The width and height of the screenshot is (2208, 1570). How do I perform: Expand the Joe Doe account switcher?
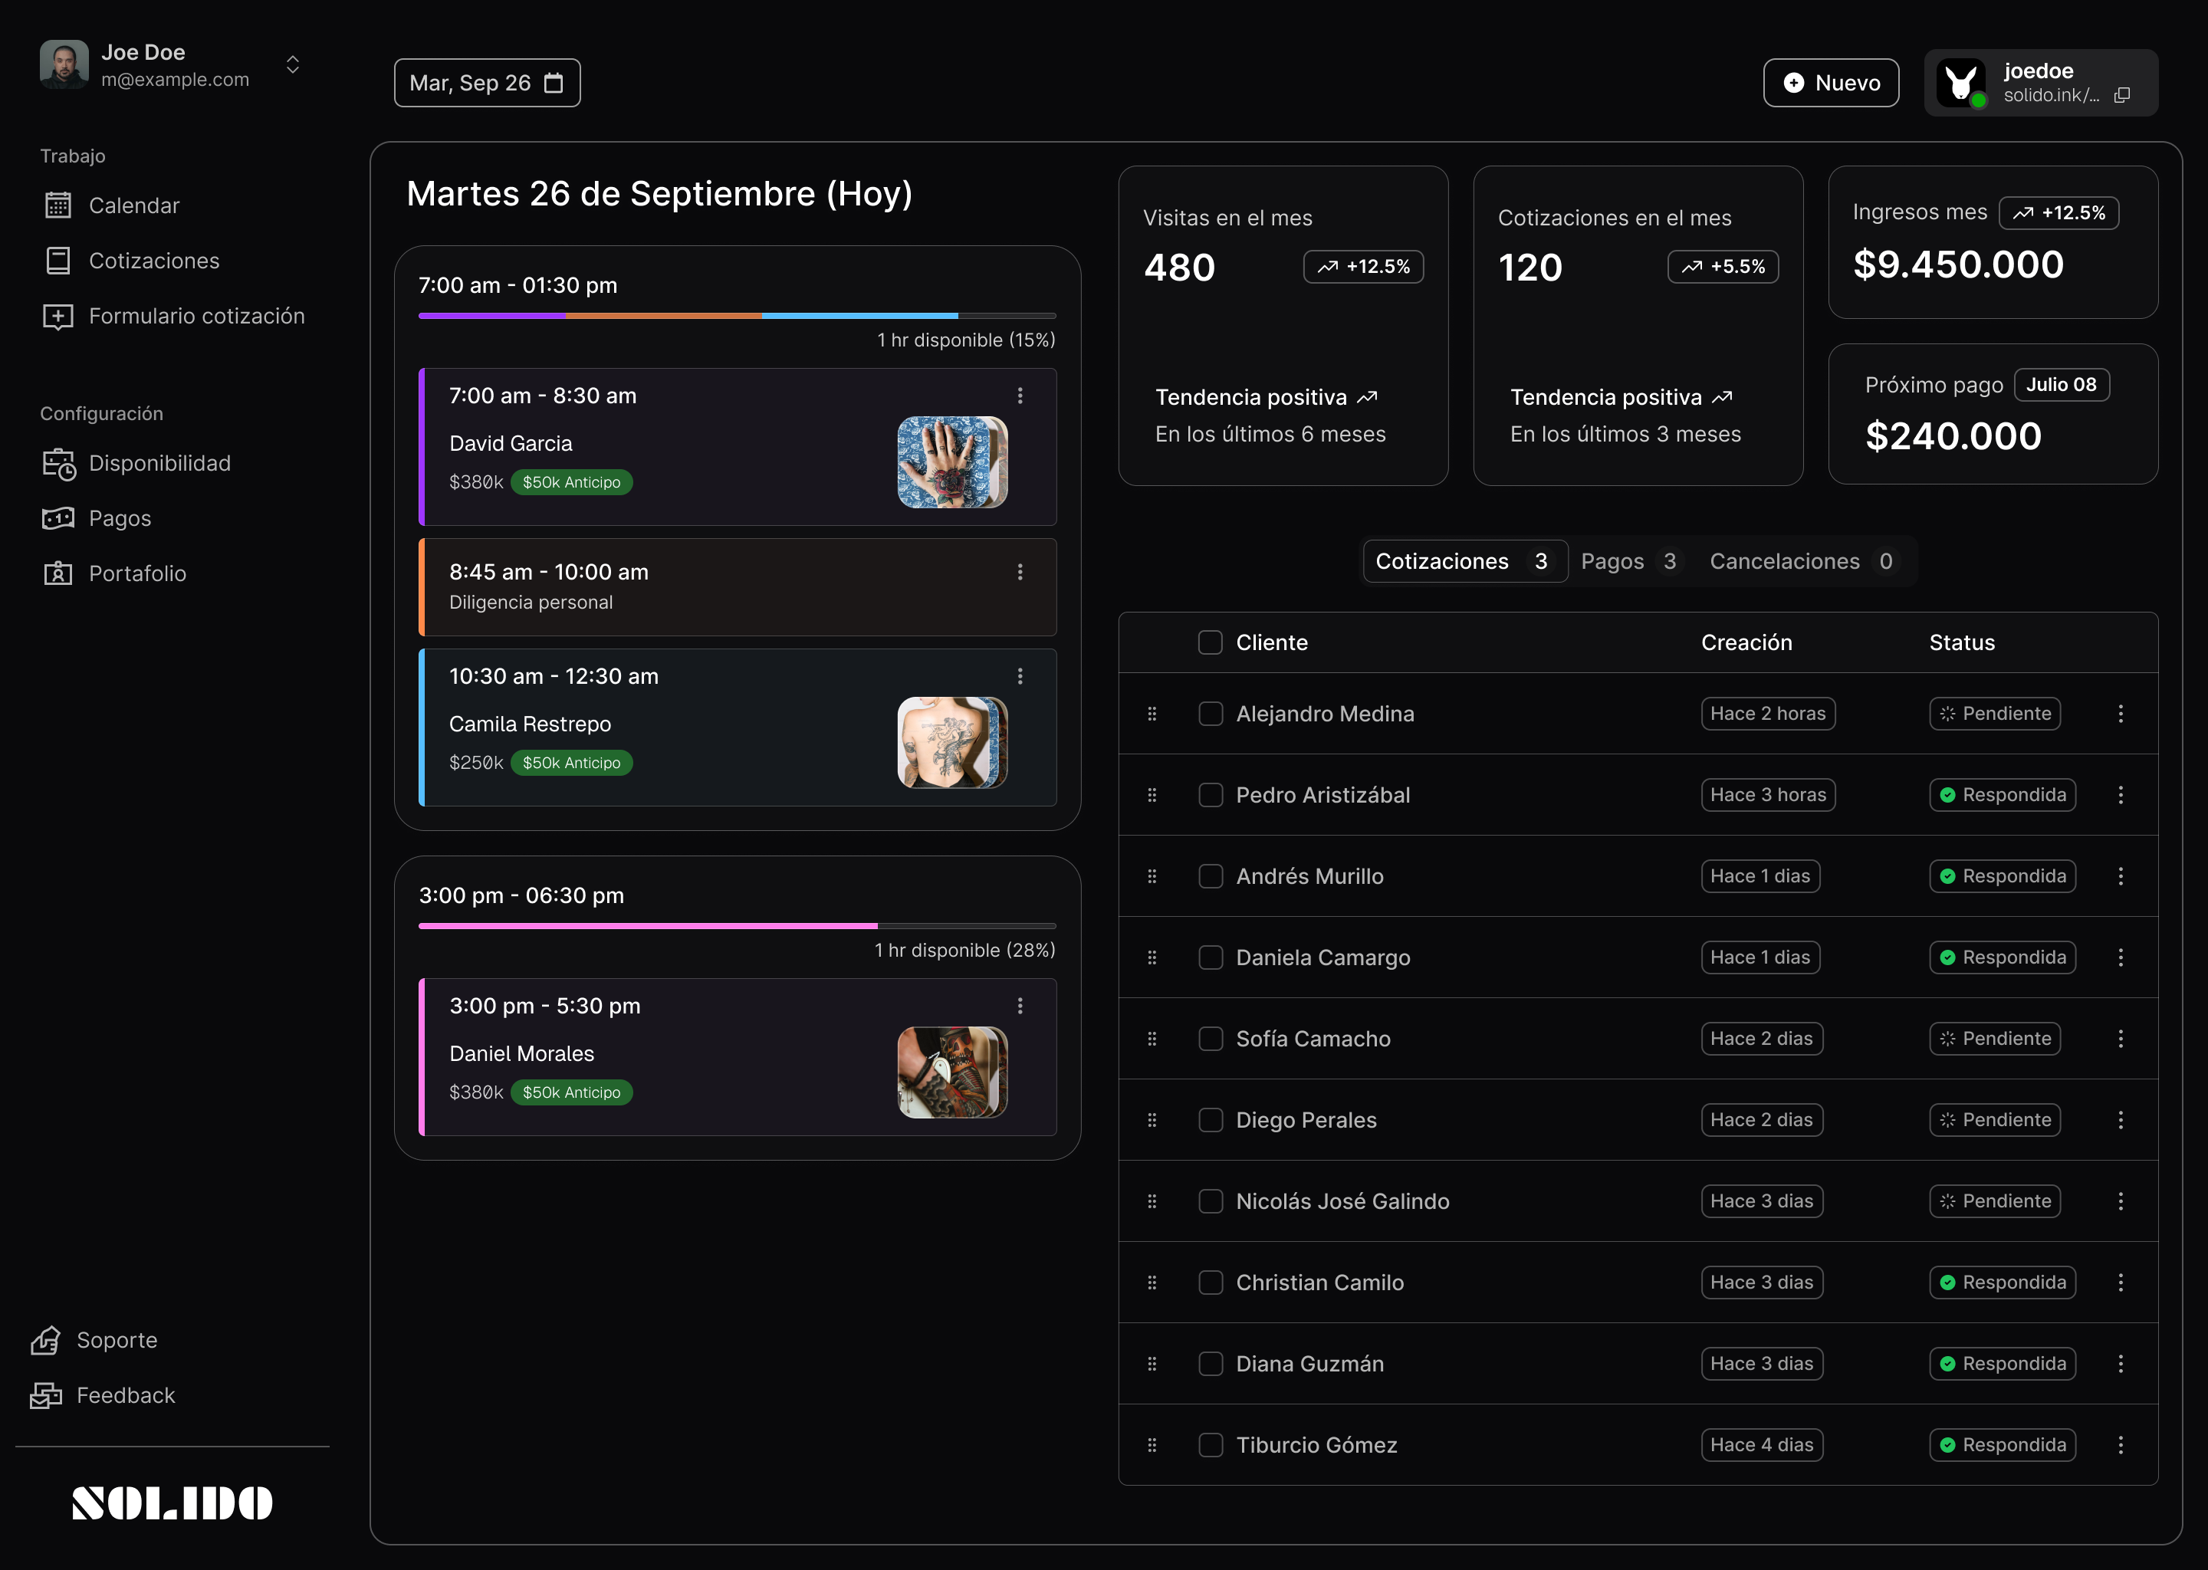coord(292,64)
